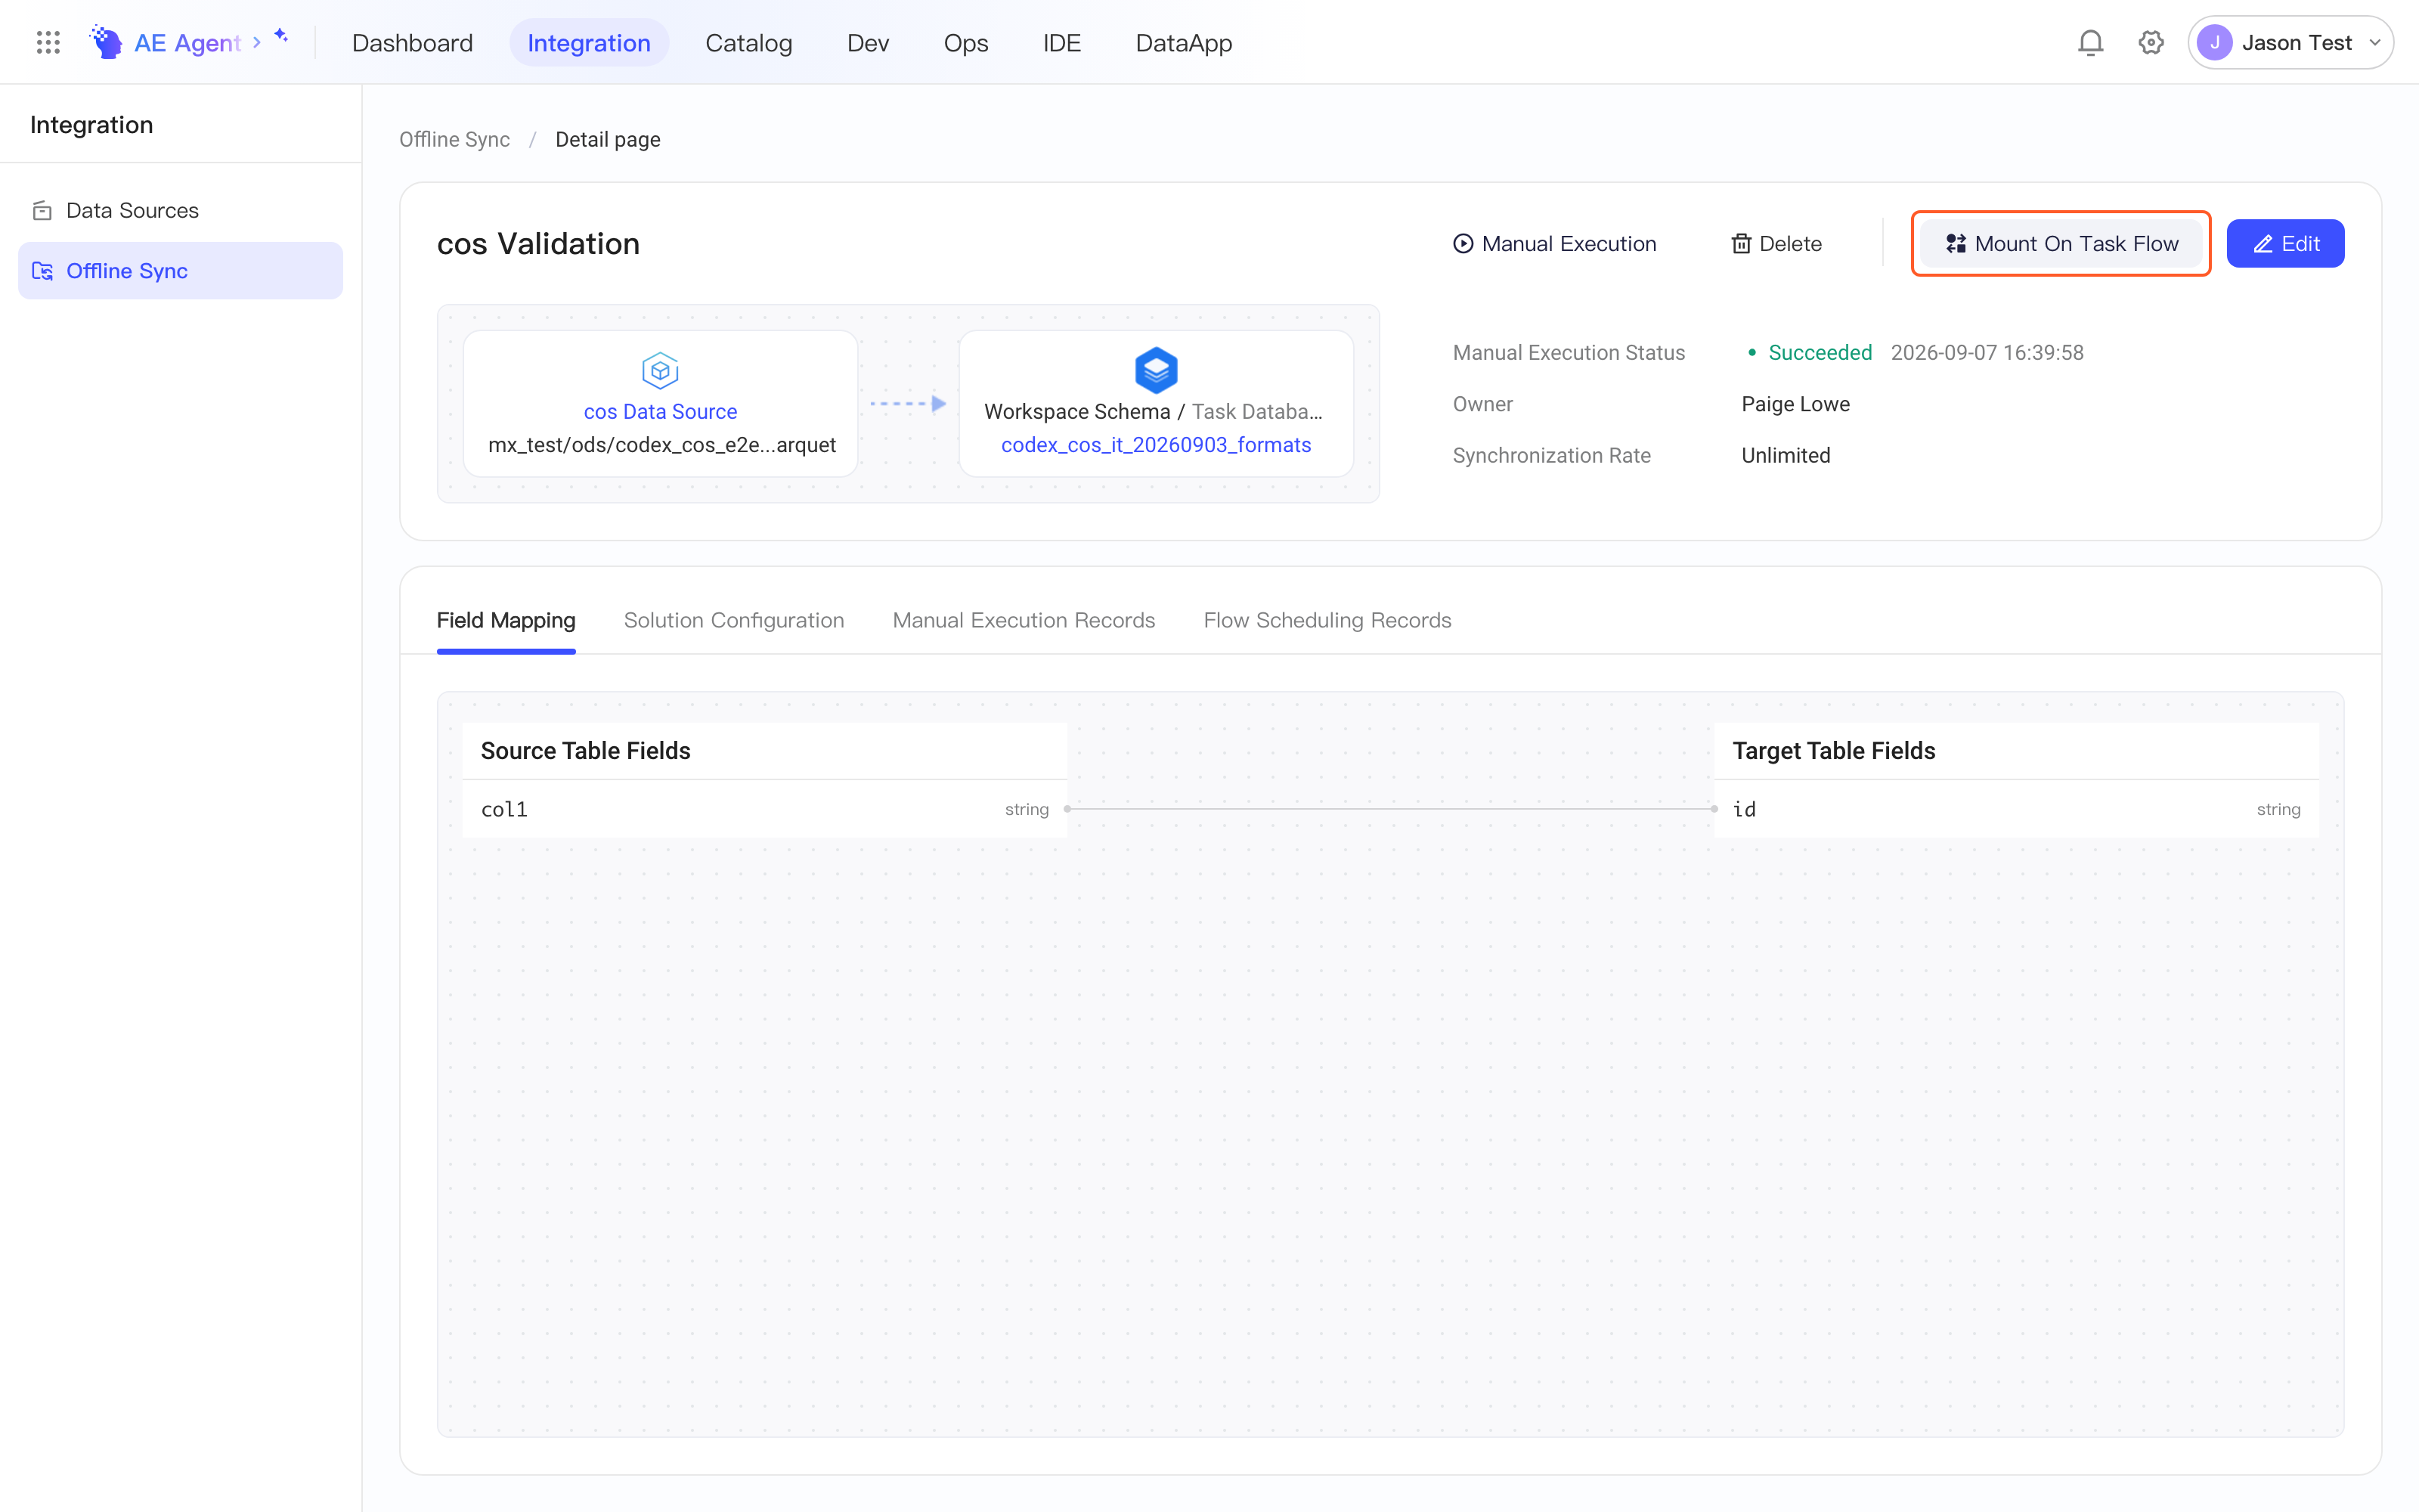The height and width of the screenshot is (1512, 2419).
Task: Click the Unlimited synchronization rate value
Action: (x=1786, y=456)
